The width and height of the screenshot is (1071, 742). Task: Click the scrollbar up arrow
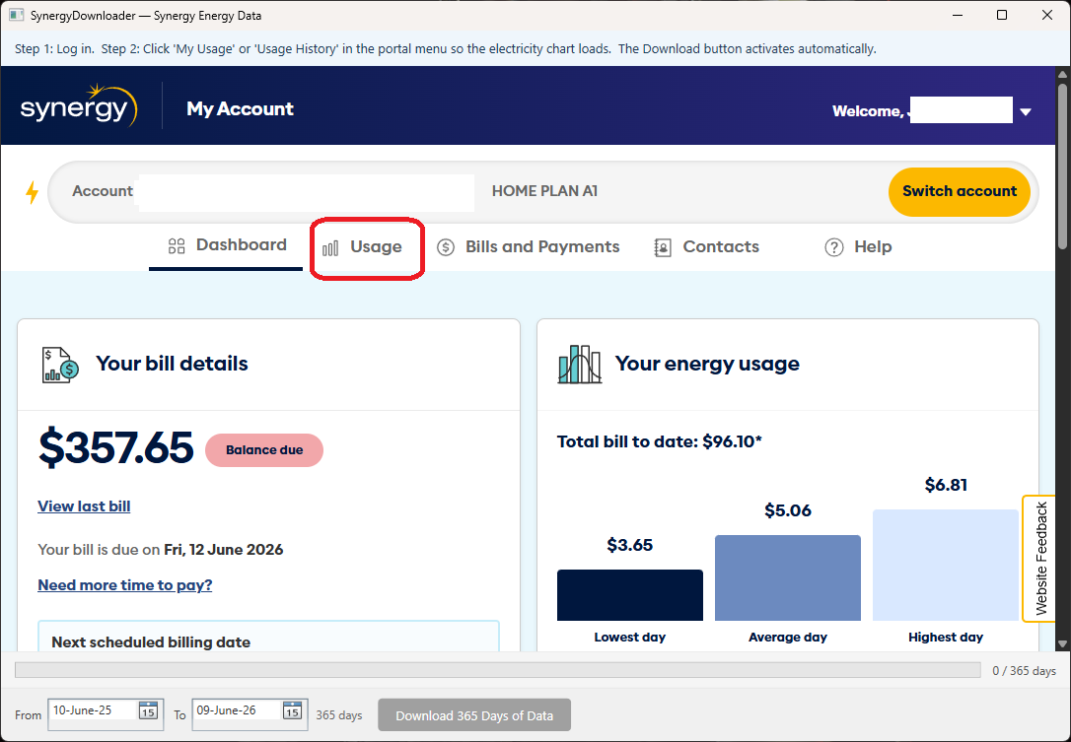pos(1062,74)
